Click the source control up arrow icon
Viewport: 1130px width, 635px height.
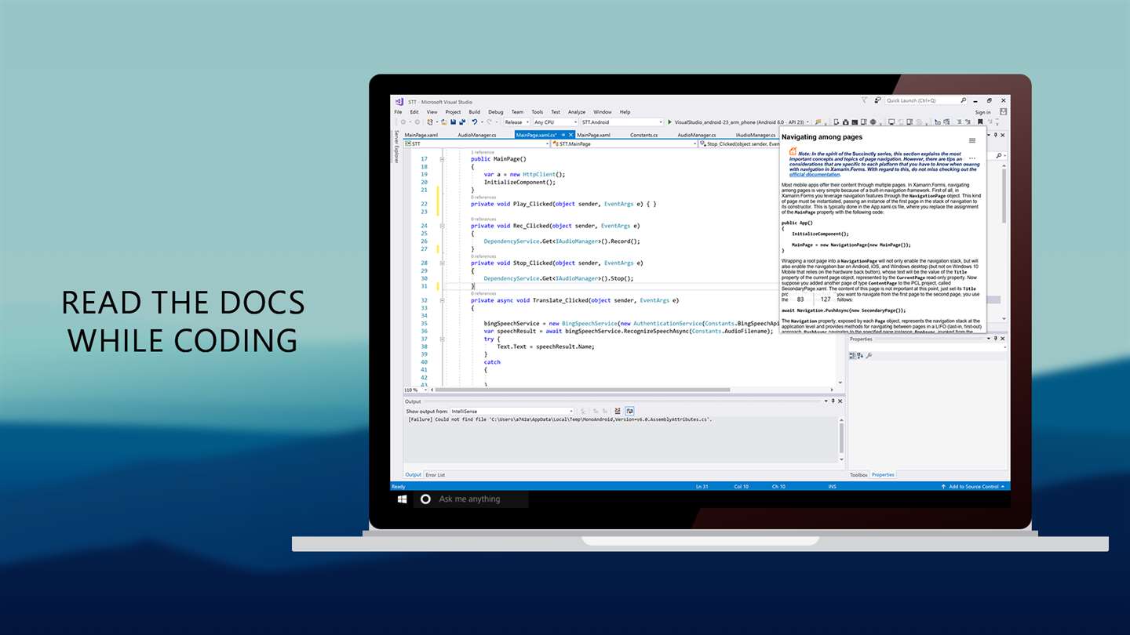coord(944,487)
